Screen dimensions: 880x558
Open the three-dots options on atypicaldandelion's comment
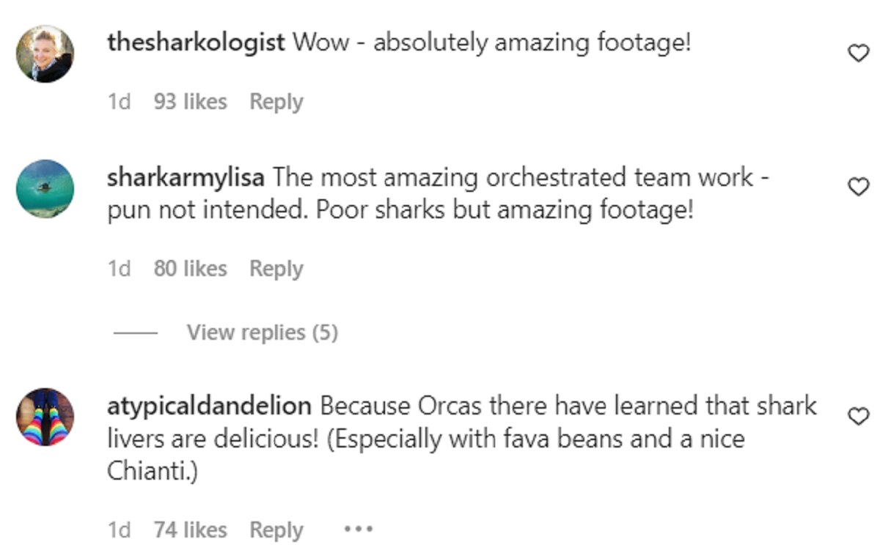pos(359,529)
